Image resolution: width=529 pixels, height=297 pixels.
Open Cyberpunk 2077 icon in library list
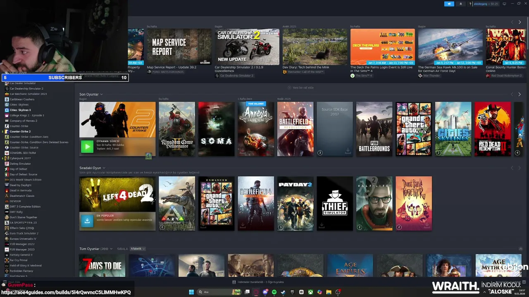click(7, 158)
